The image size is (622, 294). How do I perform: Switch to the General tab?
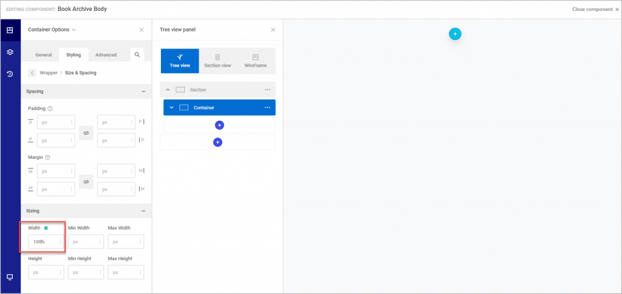tap(43, 55)
